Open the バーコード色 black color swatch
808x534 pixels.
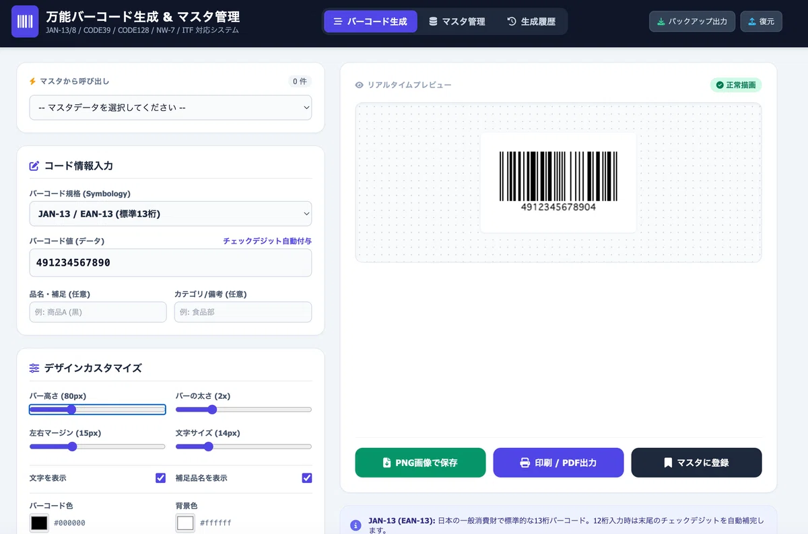point(39,523)
